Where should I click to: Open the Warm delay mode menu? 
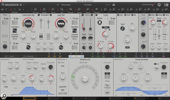[159, 18]
